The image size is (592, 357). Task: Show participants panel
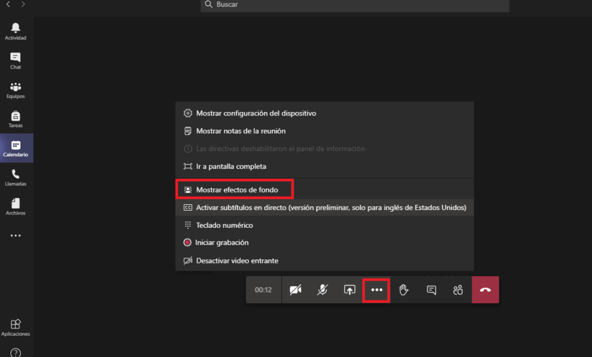[458, 290]
